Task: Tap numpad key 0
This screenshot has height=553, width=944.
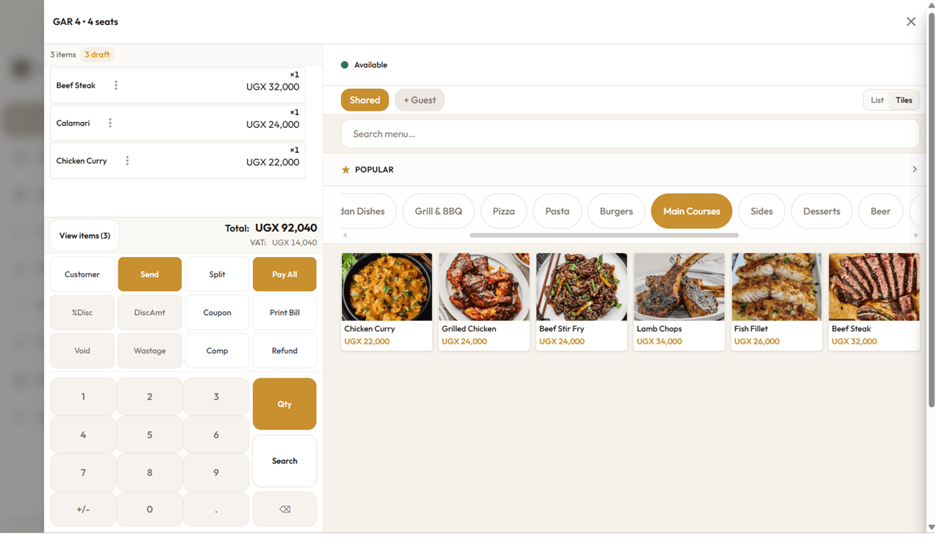Action: [149, 509]
